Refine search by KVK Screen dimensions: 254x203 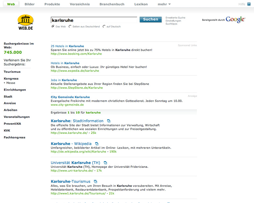tap(7, 130)
